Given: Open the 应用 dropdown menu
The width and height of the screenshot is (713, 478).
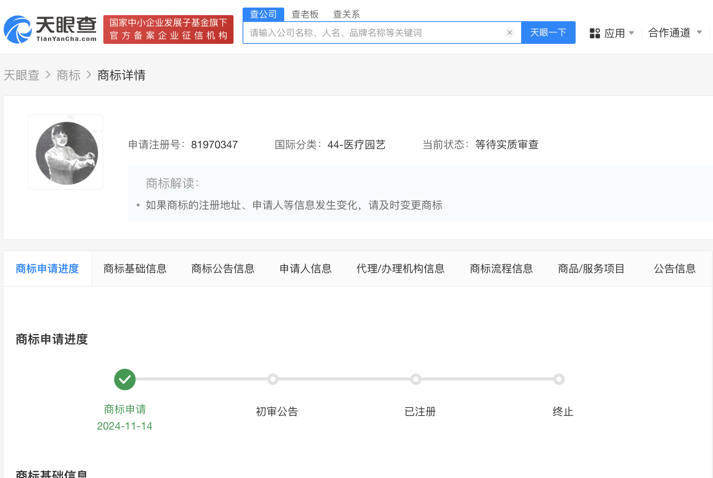Looking at the screenshot, I should click(615, 33).
